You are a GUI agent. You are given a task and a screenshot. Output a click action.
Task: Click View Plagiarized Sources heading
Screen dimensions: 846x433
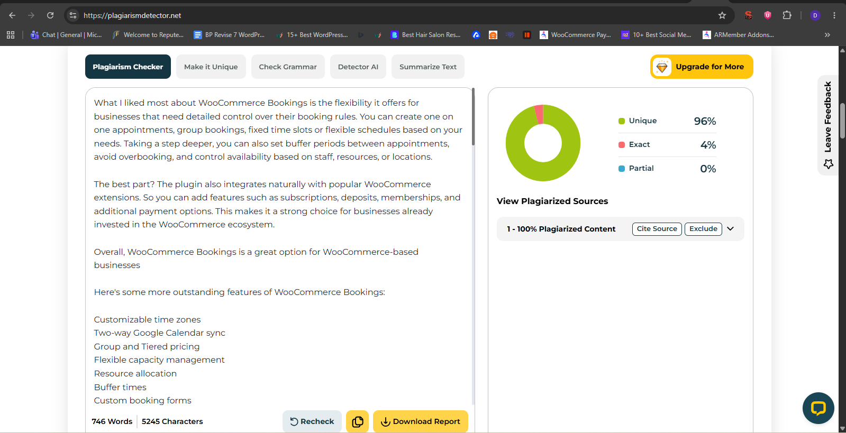[x=552, y=201]
